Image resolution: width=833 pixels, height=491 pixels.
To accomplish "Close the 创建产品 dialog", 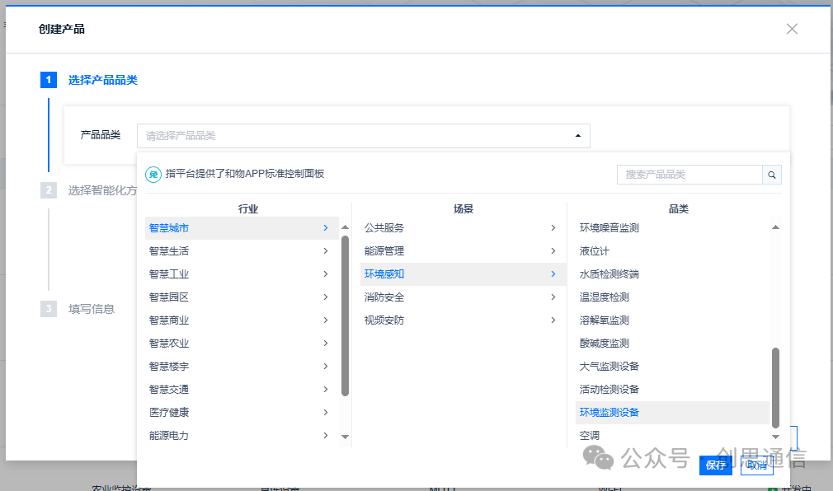I will click(792, 29).
